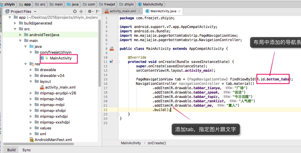Image resolution: width=301 pixels, height=153 pixels.
Task: Click the scroll-from-source target icon
Action: point(75,12)
